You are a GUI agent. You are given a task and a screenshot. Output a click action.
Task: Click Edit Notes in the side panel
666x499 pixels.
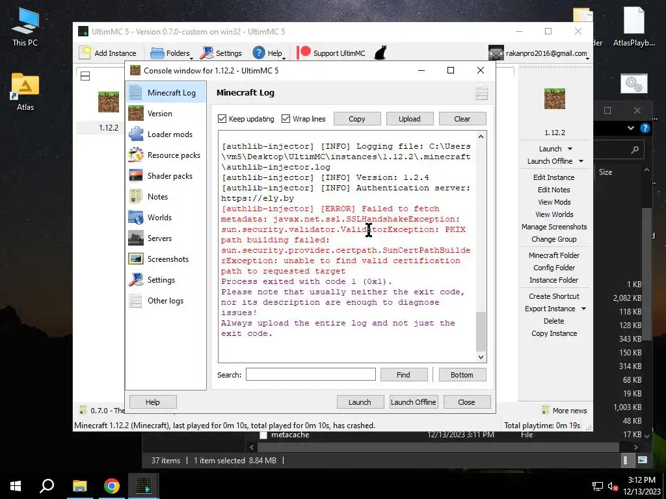(554, 190)
